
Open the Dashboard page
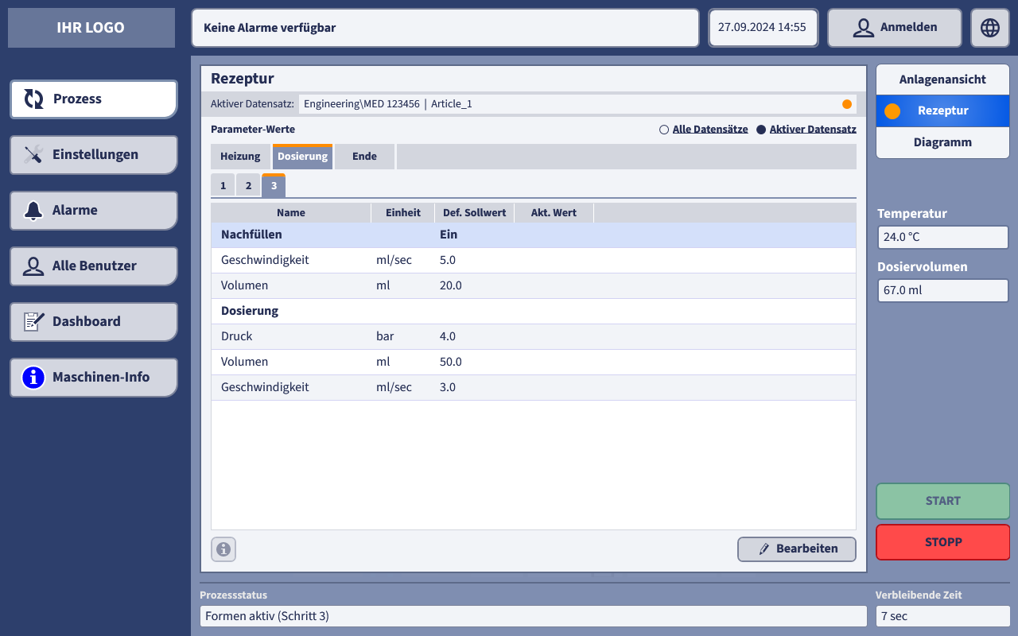pyautogui.click(x=94, y=322)
